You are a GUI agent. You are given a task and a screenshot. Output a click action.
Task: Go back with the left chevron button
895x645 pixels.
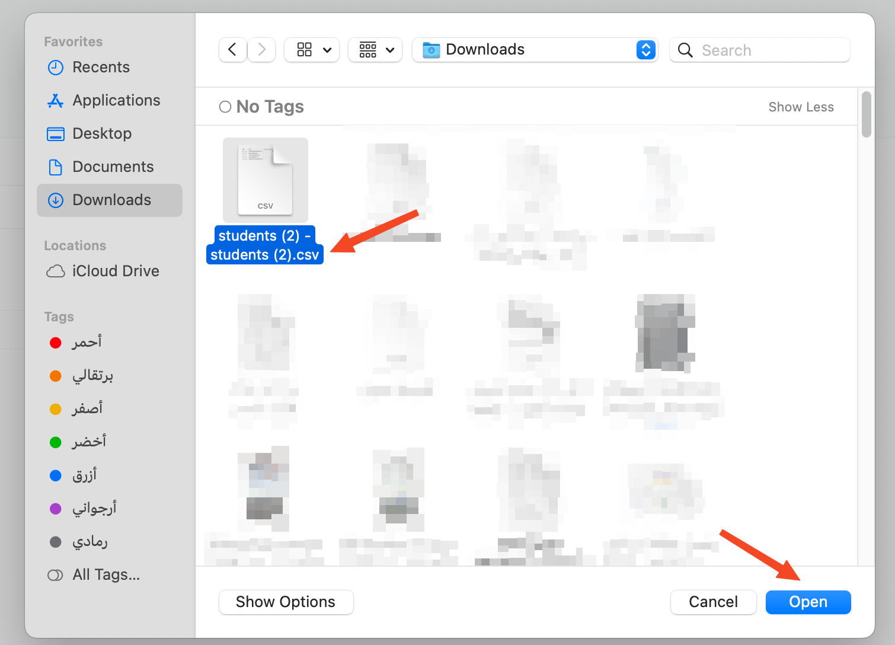pos(232,50)
